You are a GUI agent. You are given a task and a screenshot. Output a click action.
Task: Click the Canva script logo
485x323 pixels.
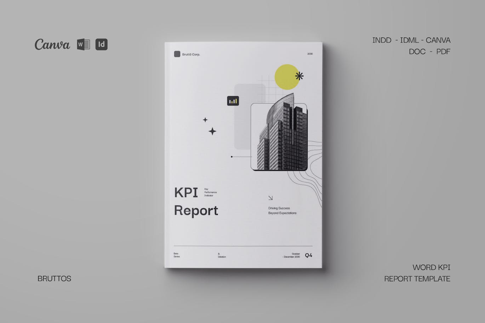tap(52, 45)
